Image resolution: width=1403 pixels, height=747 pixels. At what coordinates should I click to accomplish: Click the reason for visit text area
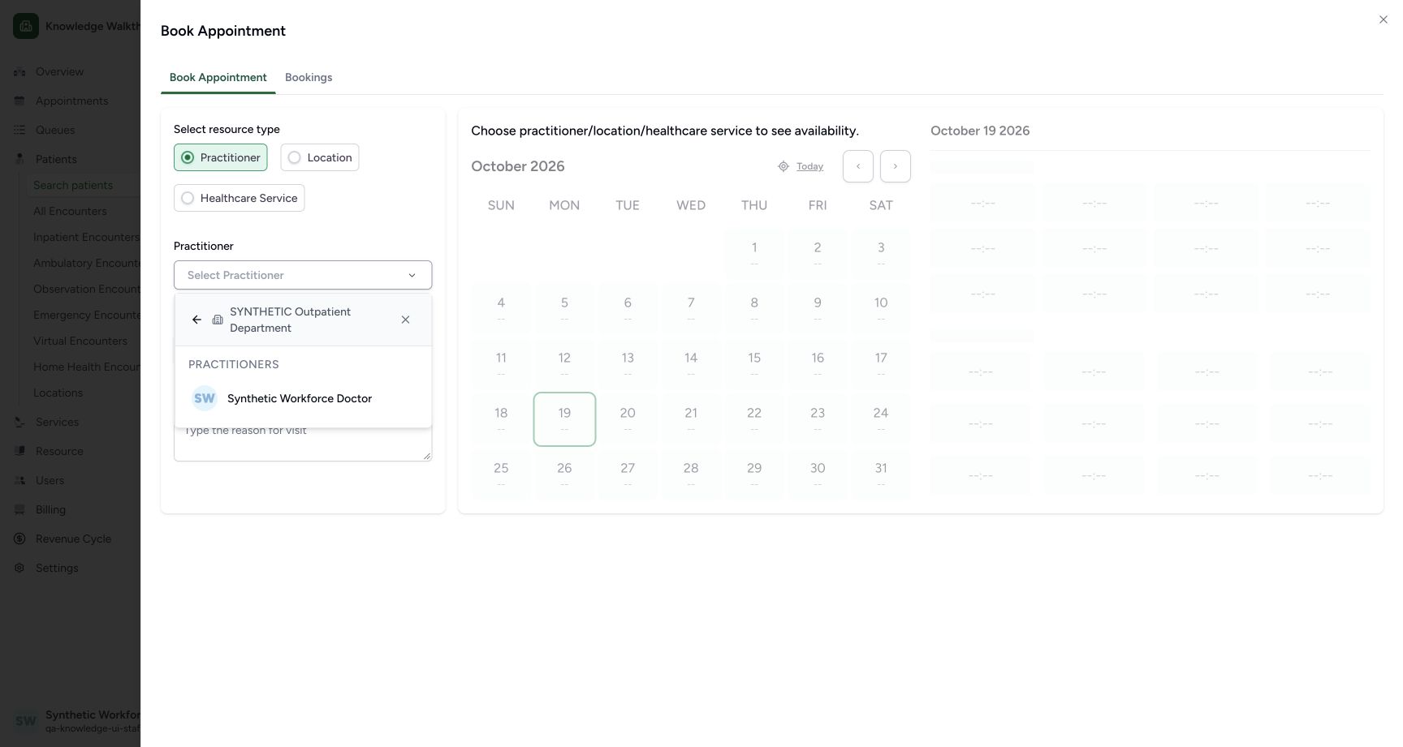click(303, 444)
